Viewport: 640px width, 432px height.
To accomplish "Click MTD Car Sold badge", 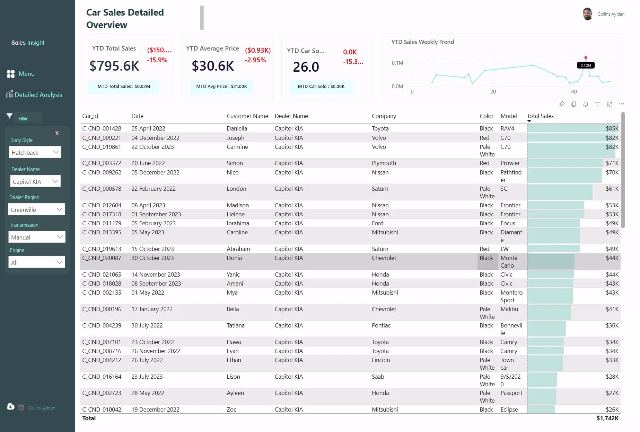I will 321,87.
